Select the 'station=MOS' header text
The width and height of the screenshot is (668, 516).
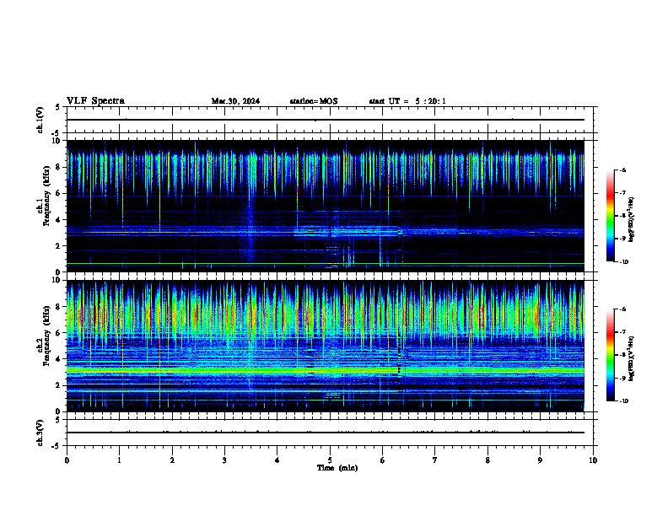pos(314,101)
